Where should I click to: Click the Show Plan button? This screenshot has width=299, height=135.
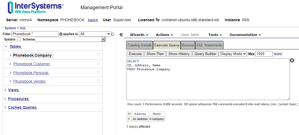click(x=155, y=54)
